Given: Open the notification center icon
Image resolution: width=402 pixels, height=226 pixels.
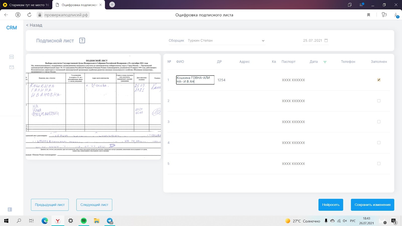Looking at the screenshot, I should coord(394,221).
